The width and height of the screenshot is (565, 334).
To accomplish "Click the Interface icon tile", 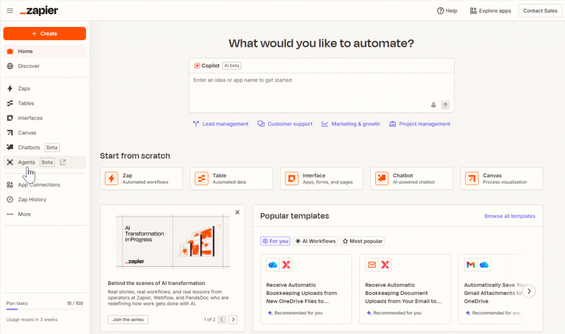I will tap(292, 179).
